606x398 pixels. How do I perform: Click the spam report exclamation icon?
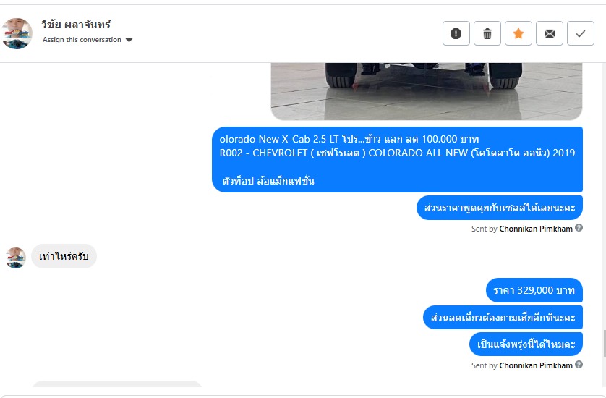pos(456,34)
